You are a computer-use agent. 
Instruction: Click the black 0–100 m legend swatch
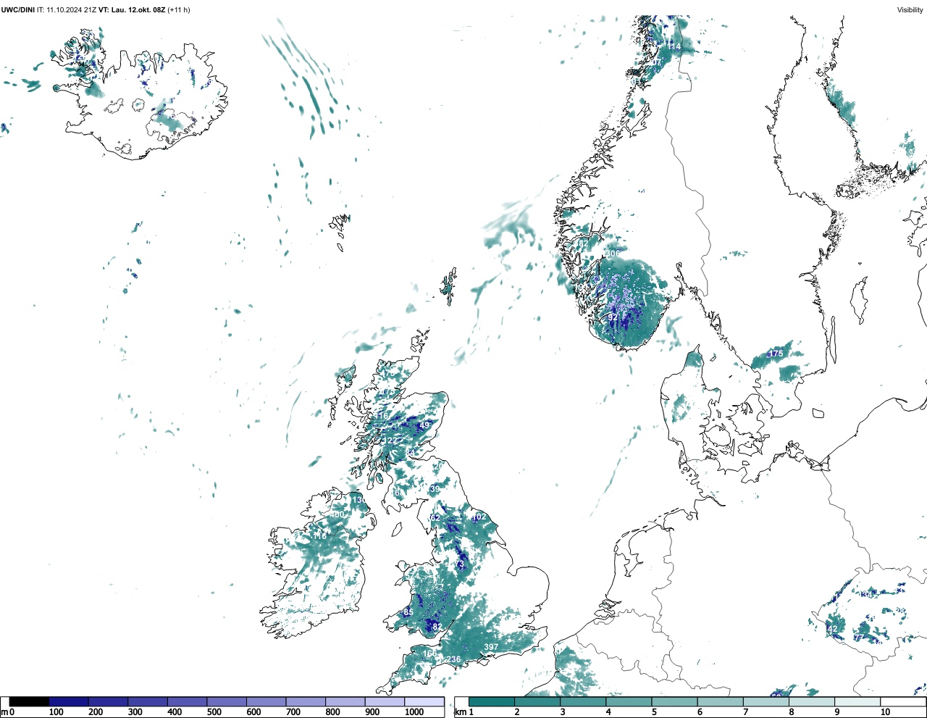(x=29, y=701)
